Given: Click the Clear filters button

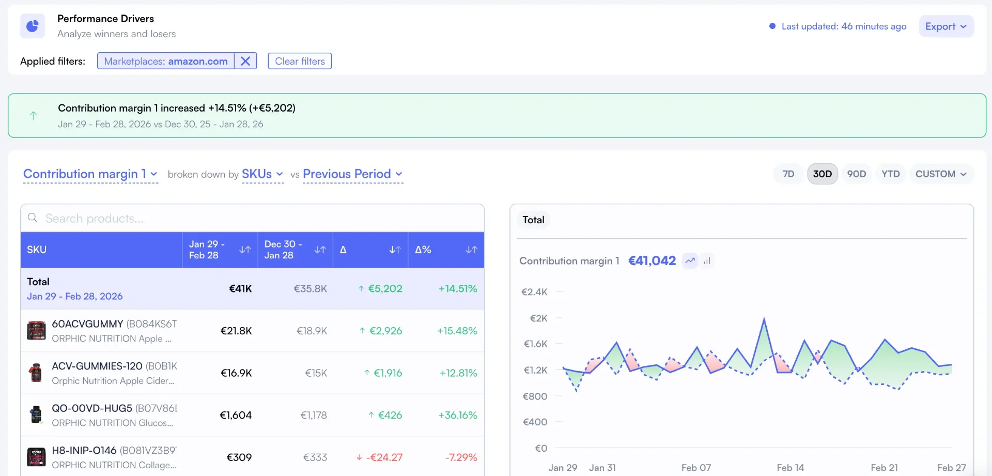Looking at the screenshot, I should pyautogui.click(x=300, y=61).
